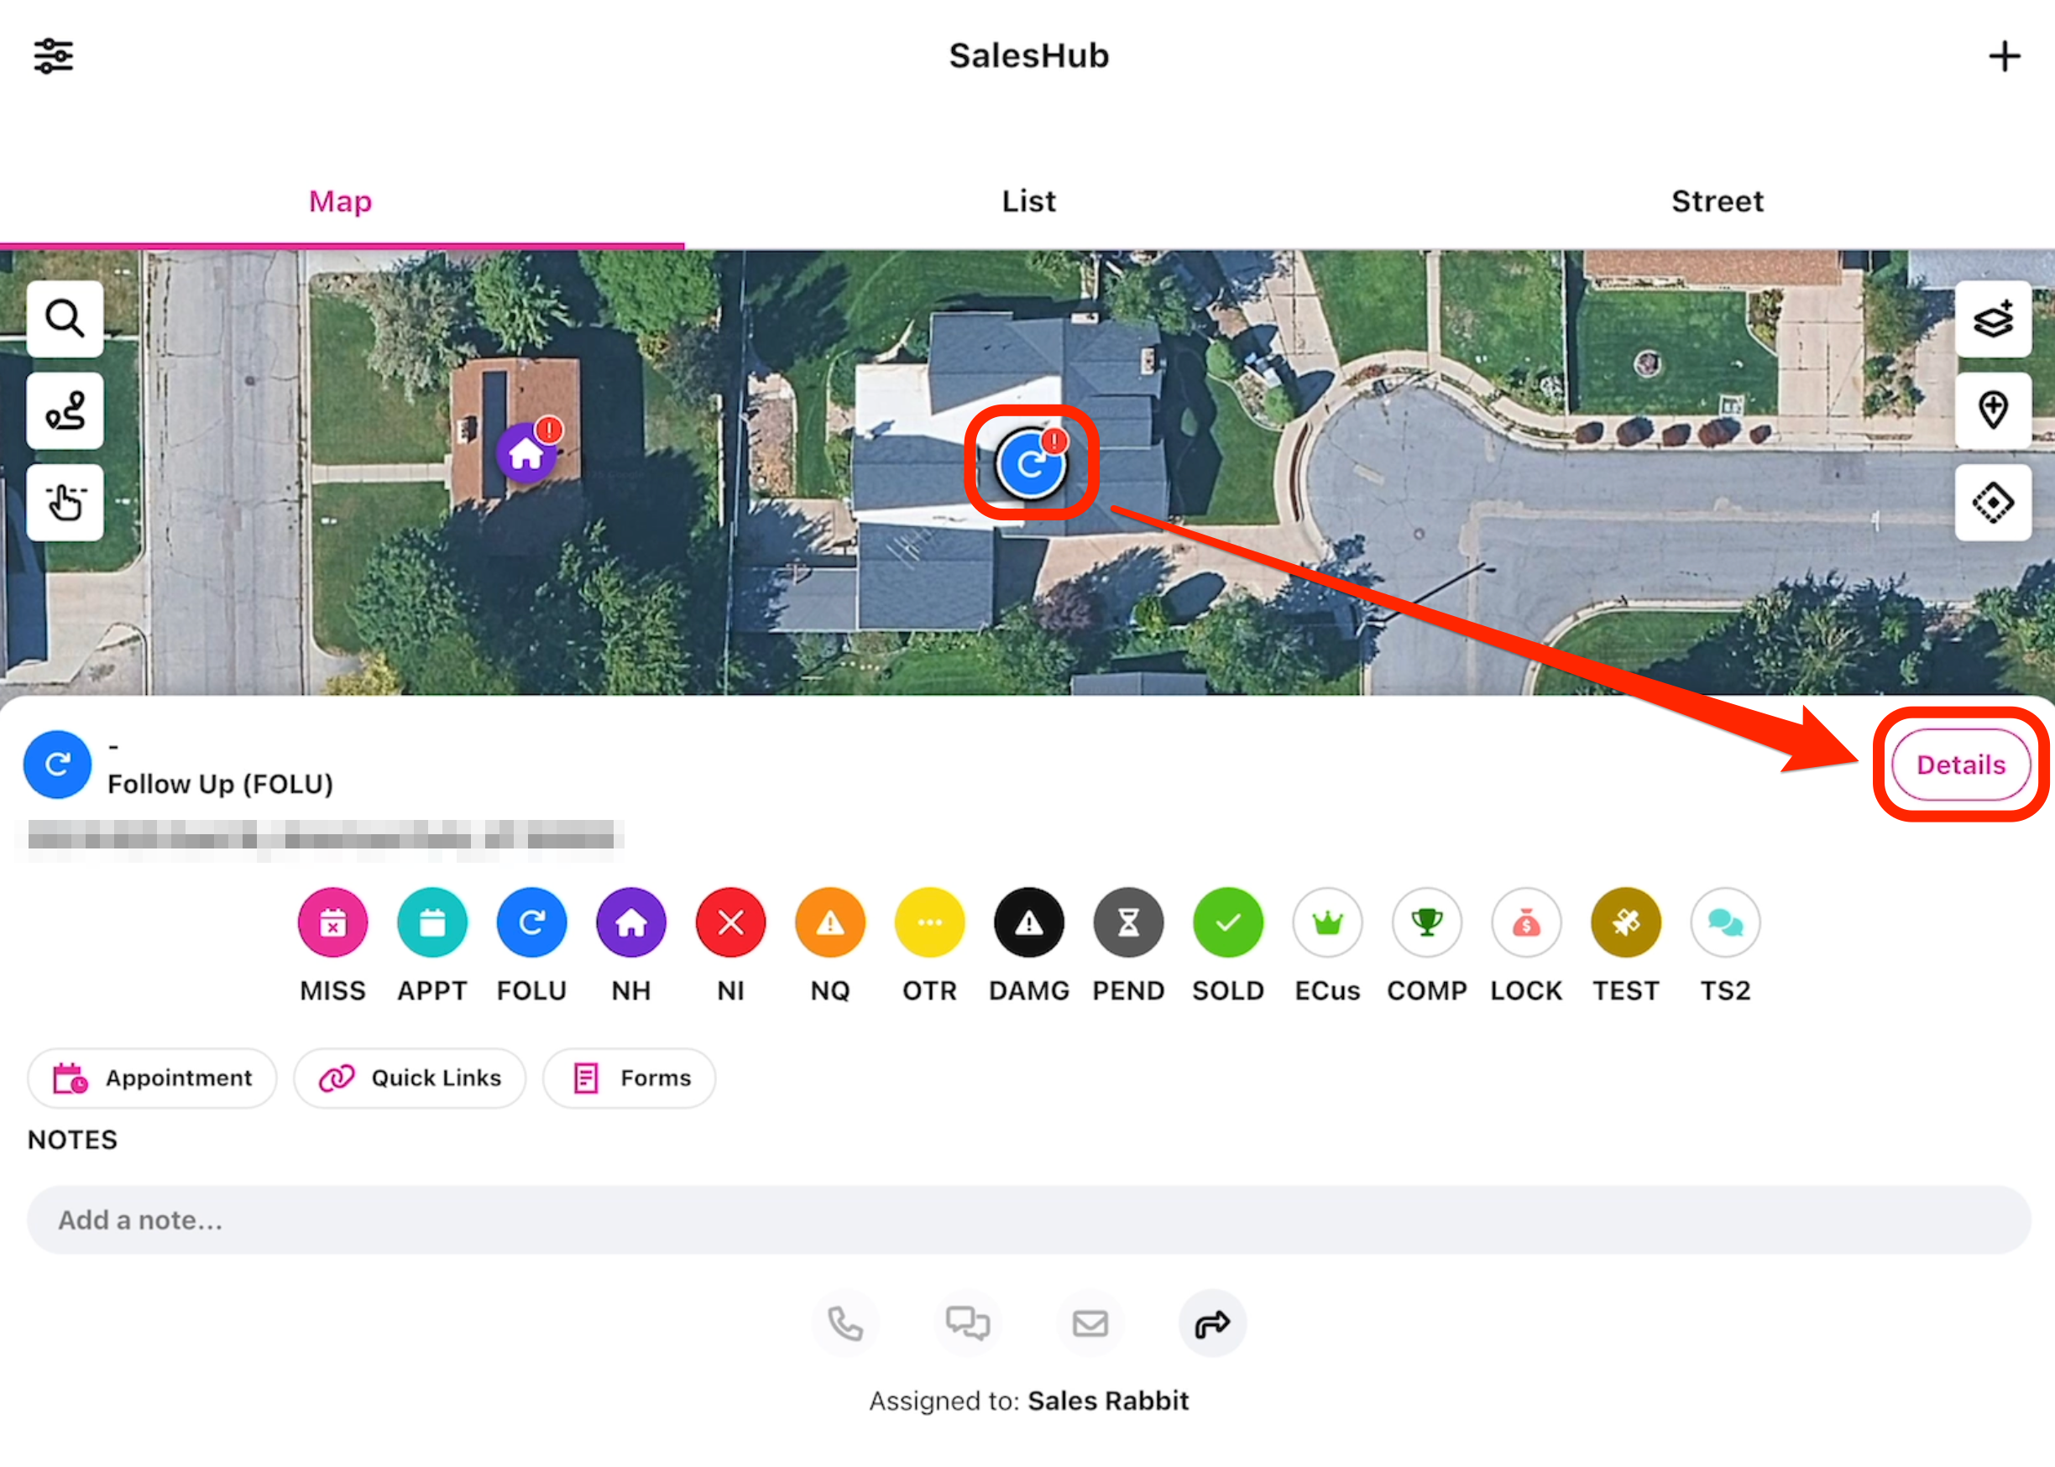Screen dimensions: 2055x1467
Task: Click the plus add lead icon
Action: click(x=2004, y=56)
